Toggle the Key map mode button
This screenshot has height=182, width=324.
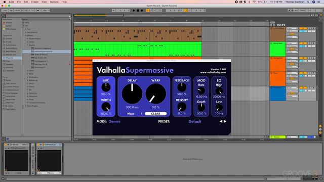pyautogui.click(x=296, y=11)
